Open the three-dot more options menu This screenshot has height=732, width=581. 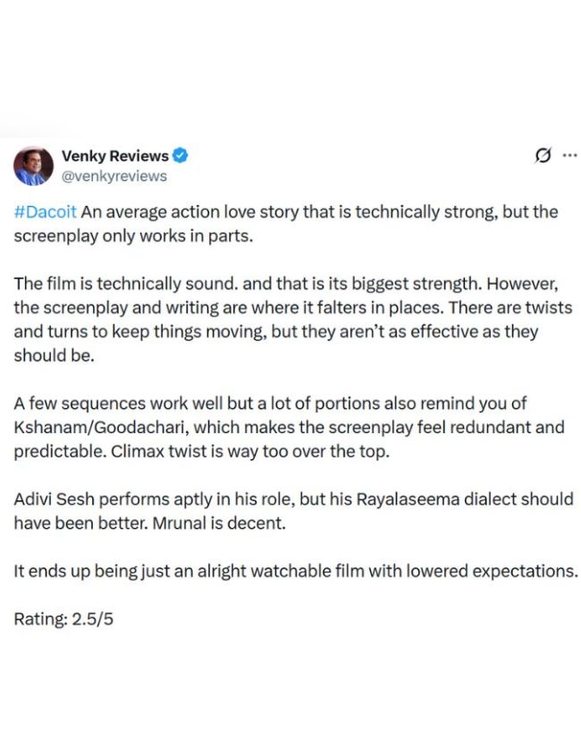[568, 156]
